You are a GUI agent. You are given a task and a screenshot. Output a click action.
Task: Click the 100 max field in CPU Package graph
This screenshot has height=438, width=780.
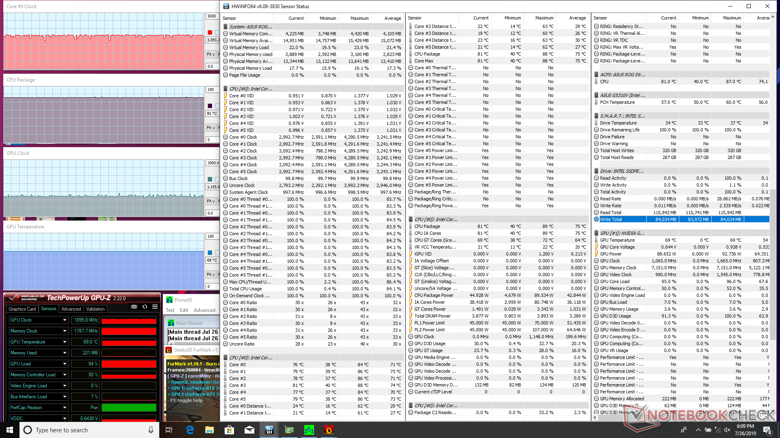(212, 90)
